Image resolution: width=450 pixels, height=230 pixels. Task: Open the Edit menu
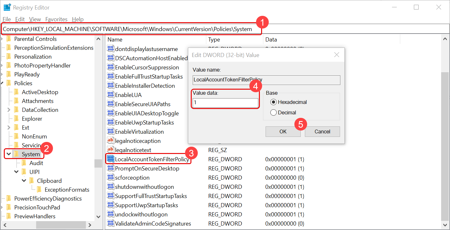click(x=20, y=19)
